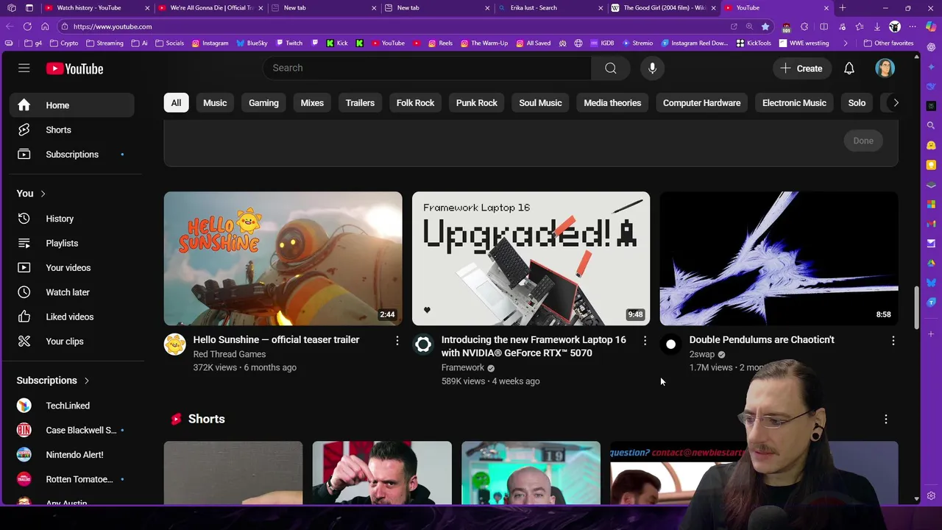This screenshot has height=530, width=942.
Task: Open the browser split screen button
Action: point(824,26)
